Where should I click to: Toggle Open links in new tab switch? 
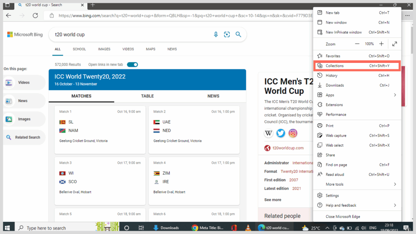coord(132,65)
